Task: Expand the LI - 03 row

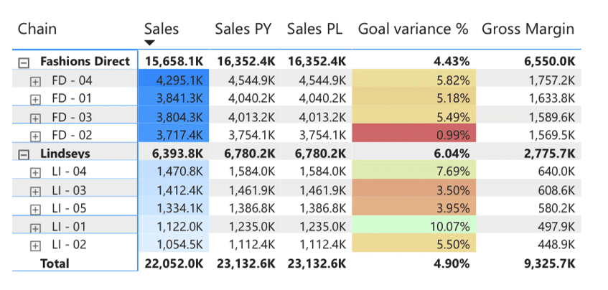Action: point(35,191)
